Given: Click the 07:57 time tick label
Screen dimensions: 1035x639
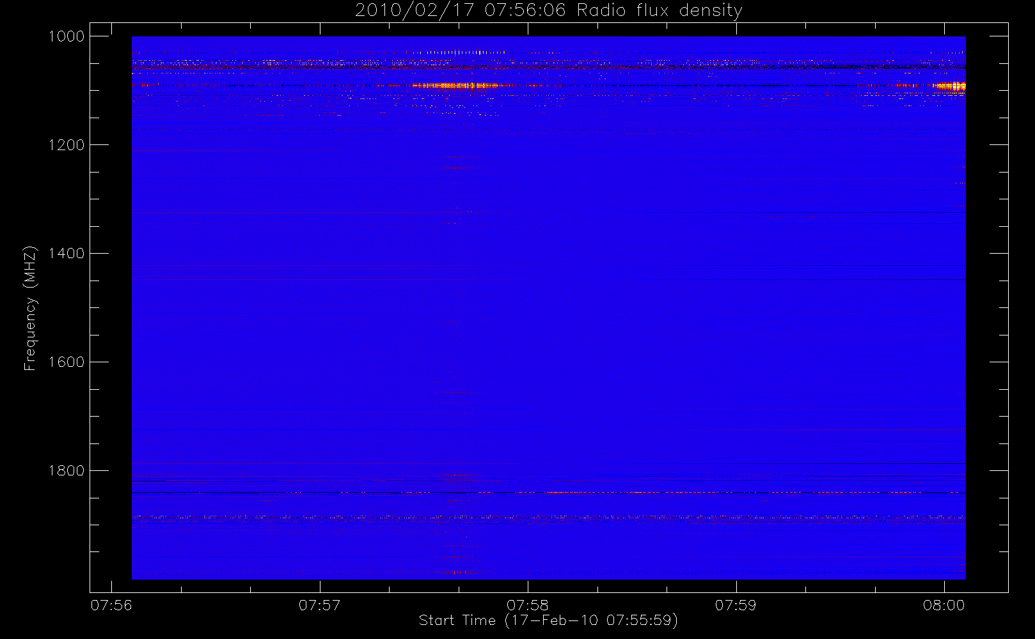Looking at the screenshot, I should 319,605.
